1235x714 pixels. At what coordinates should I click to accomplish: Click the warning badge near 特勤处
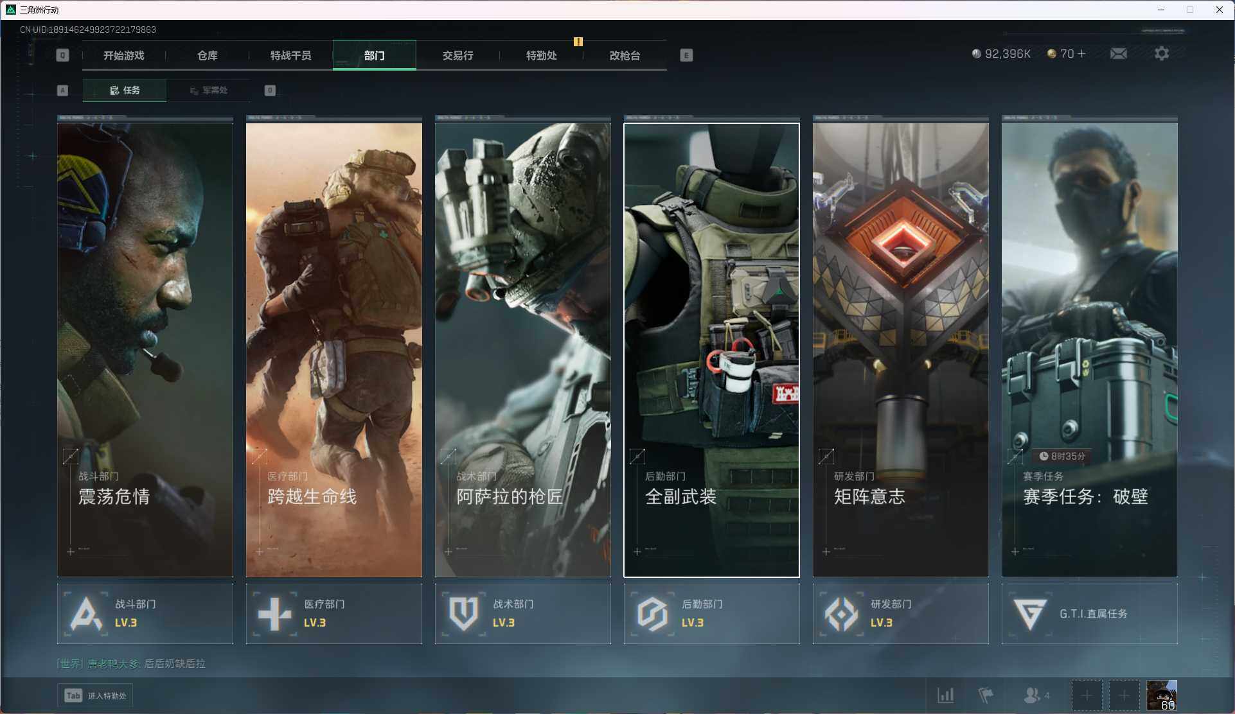click(578, 42)
